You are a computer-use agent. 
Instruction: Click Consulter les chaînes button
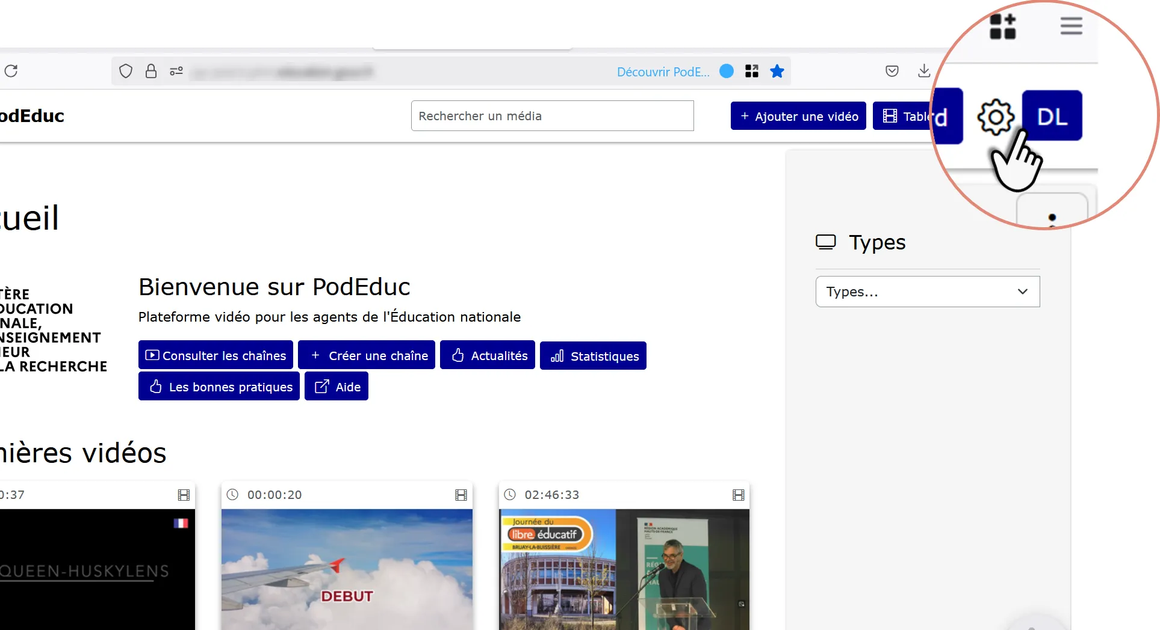(x=216, y=355)
